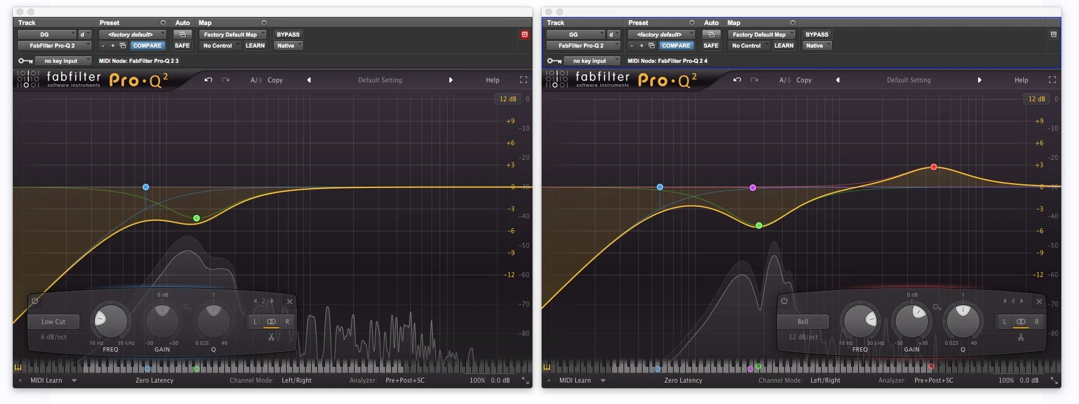Toggle BYPASS in the GG window
This screenshot has width=1079, height=404.
point(817,35)
